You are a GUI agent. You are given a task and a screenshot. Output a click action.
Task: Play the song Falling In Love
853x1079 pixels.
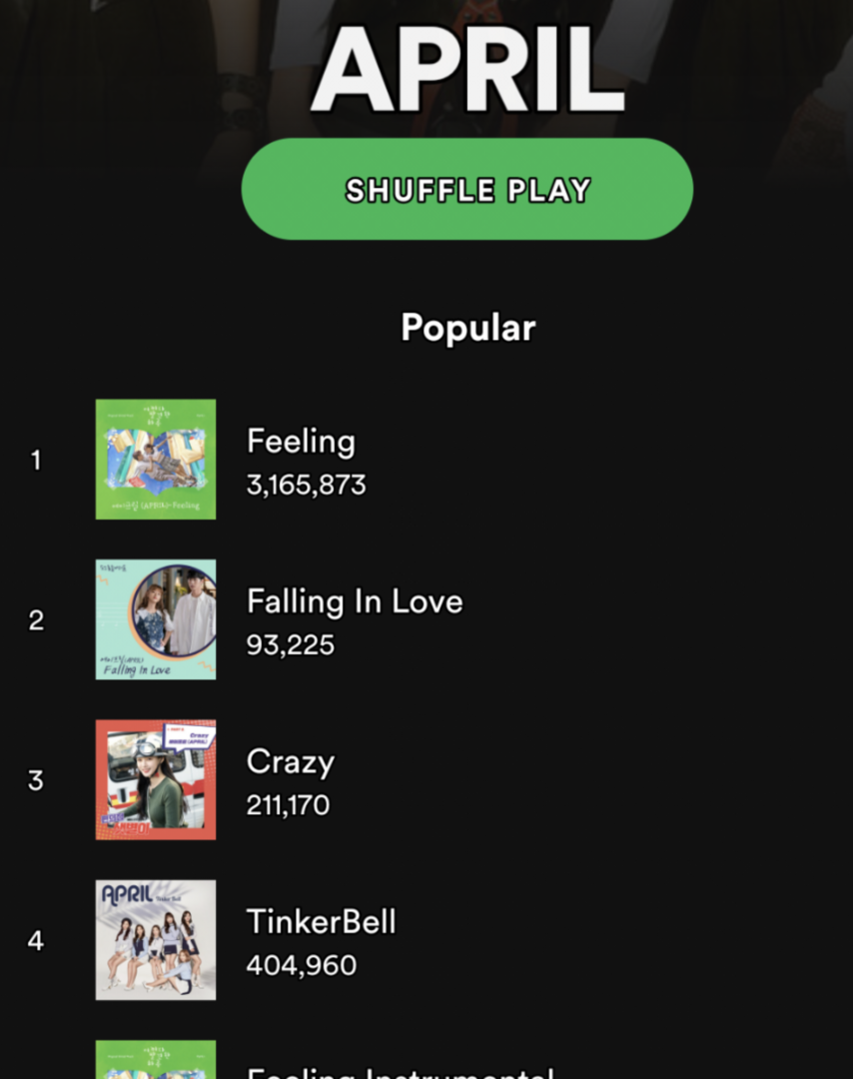355,601
